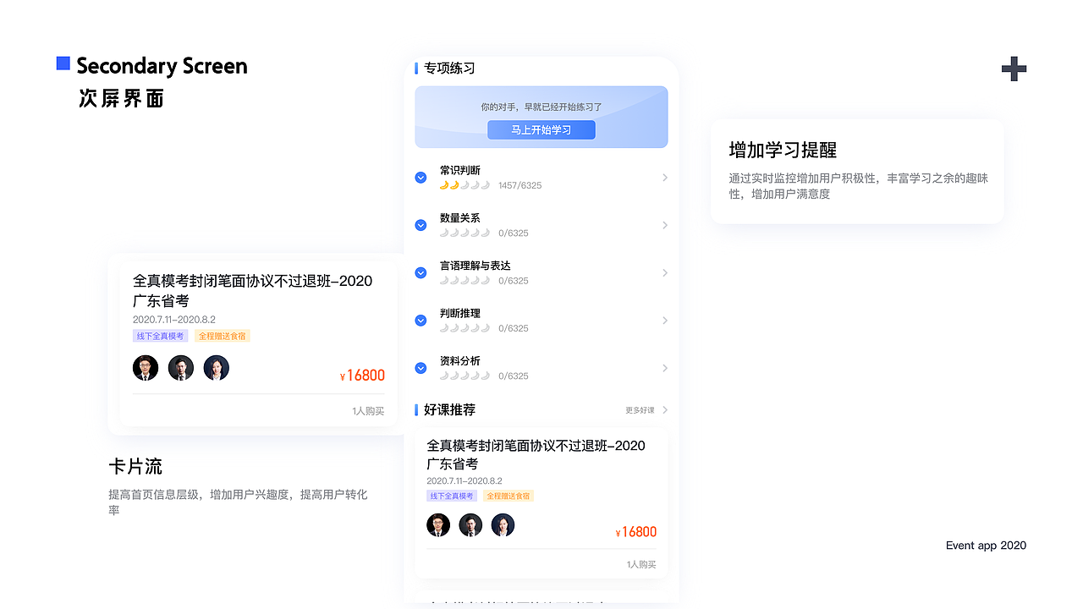The width and height of the screenshot is (1083, 609).
Task: Toggle the blue check circle beside 判断推理
Action: pyautogui.click(x=421, y=321)
